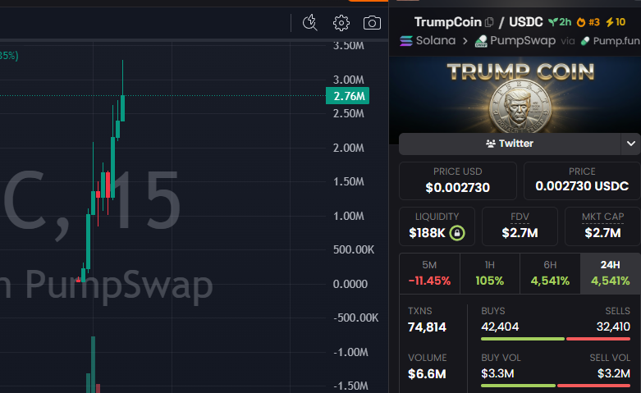Click the VOLUME $6.6M value
The width and height of the screenshot is (641, 393).
pyautogui.click(x=427, y=374)
